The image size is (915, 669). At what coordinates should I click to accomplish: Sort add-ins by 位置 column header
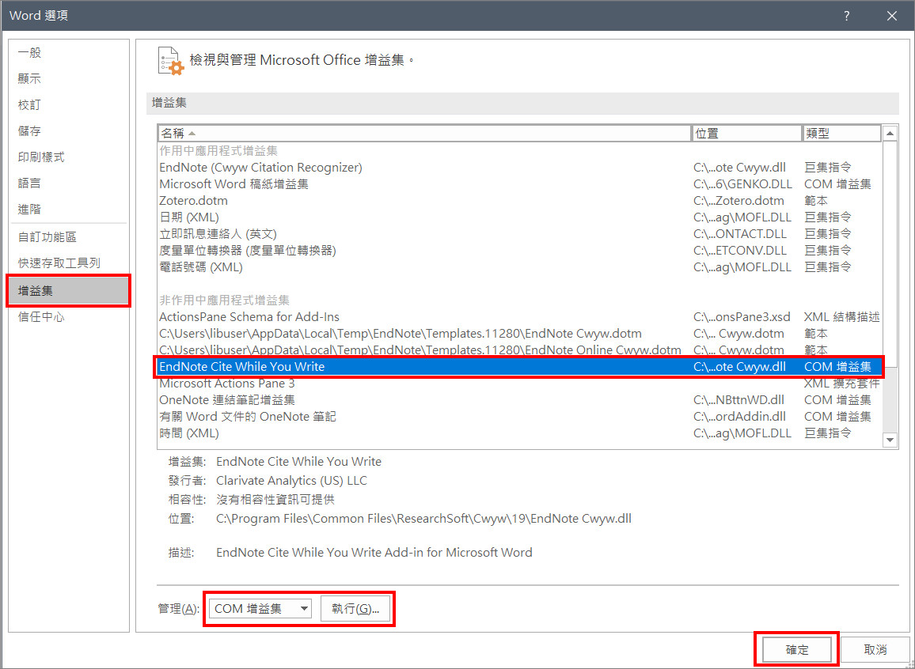[747, 134]
